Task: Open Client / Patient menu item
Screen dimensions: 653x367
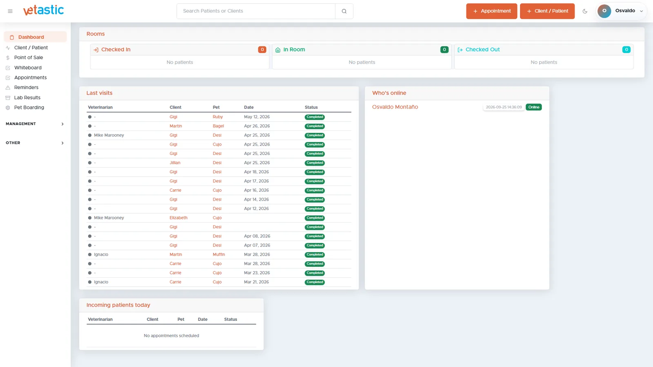Action: click(x=31, y=48)
